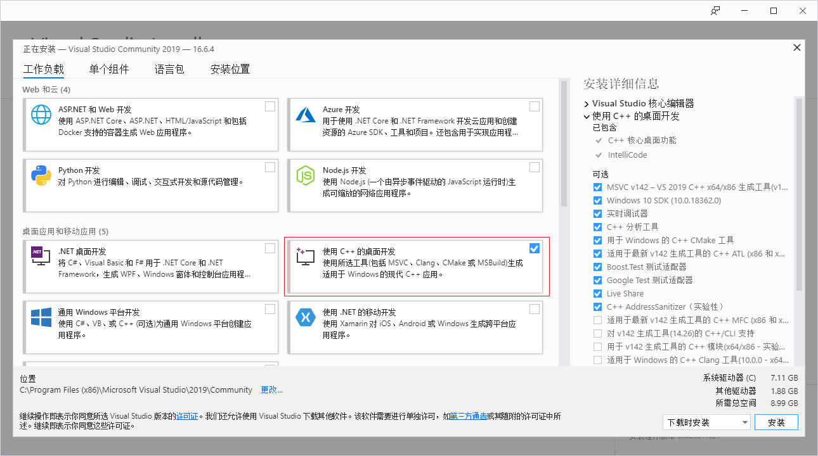
Task: Click the Xamarin mobile .NET icon
Action: pyautogui.click(x=306, y=317)
